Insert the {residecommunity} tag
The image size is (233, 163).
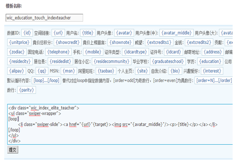coord(112,61)
